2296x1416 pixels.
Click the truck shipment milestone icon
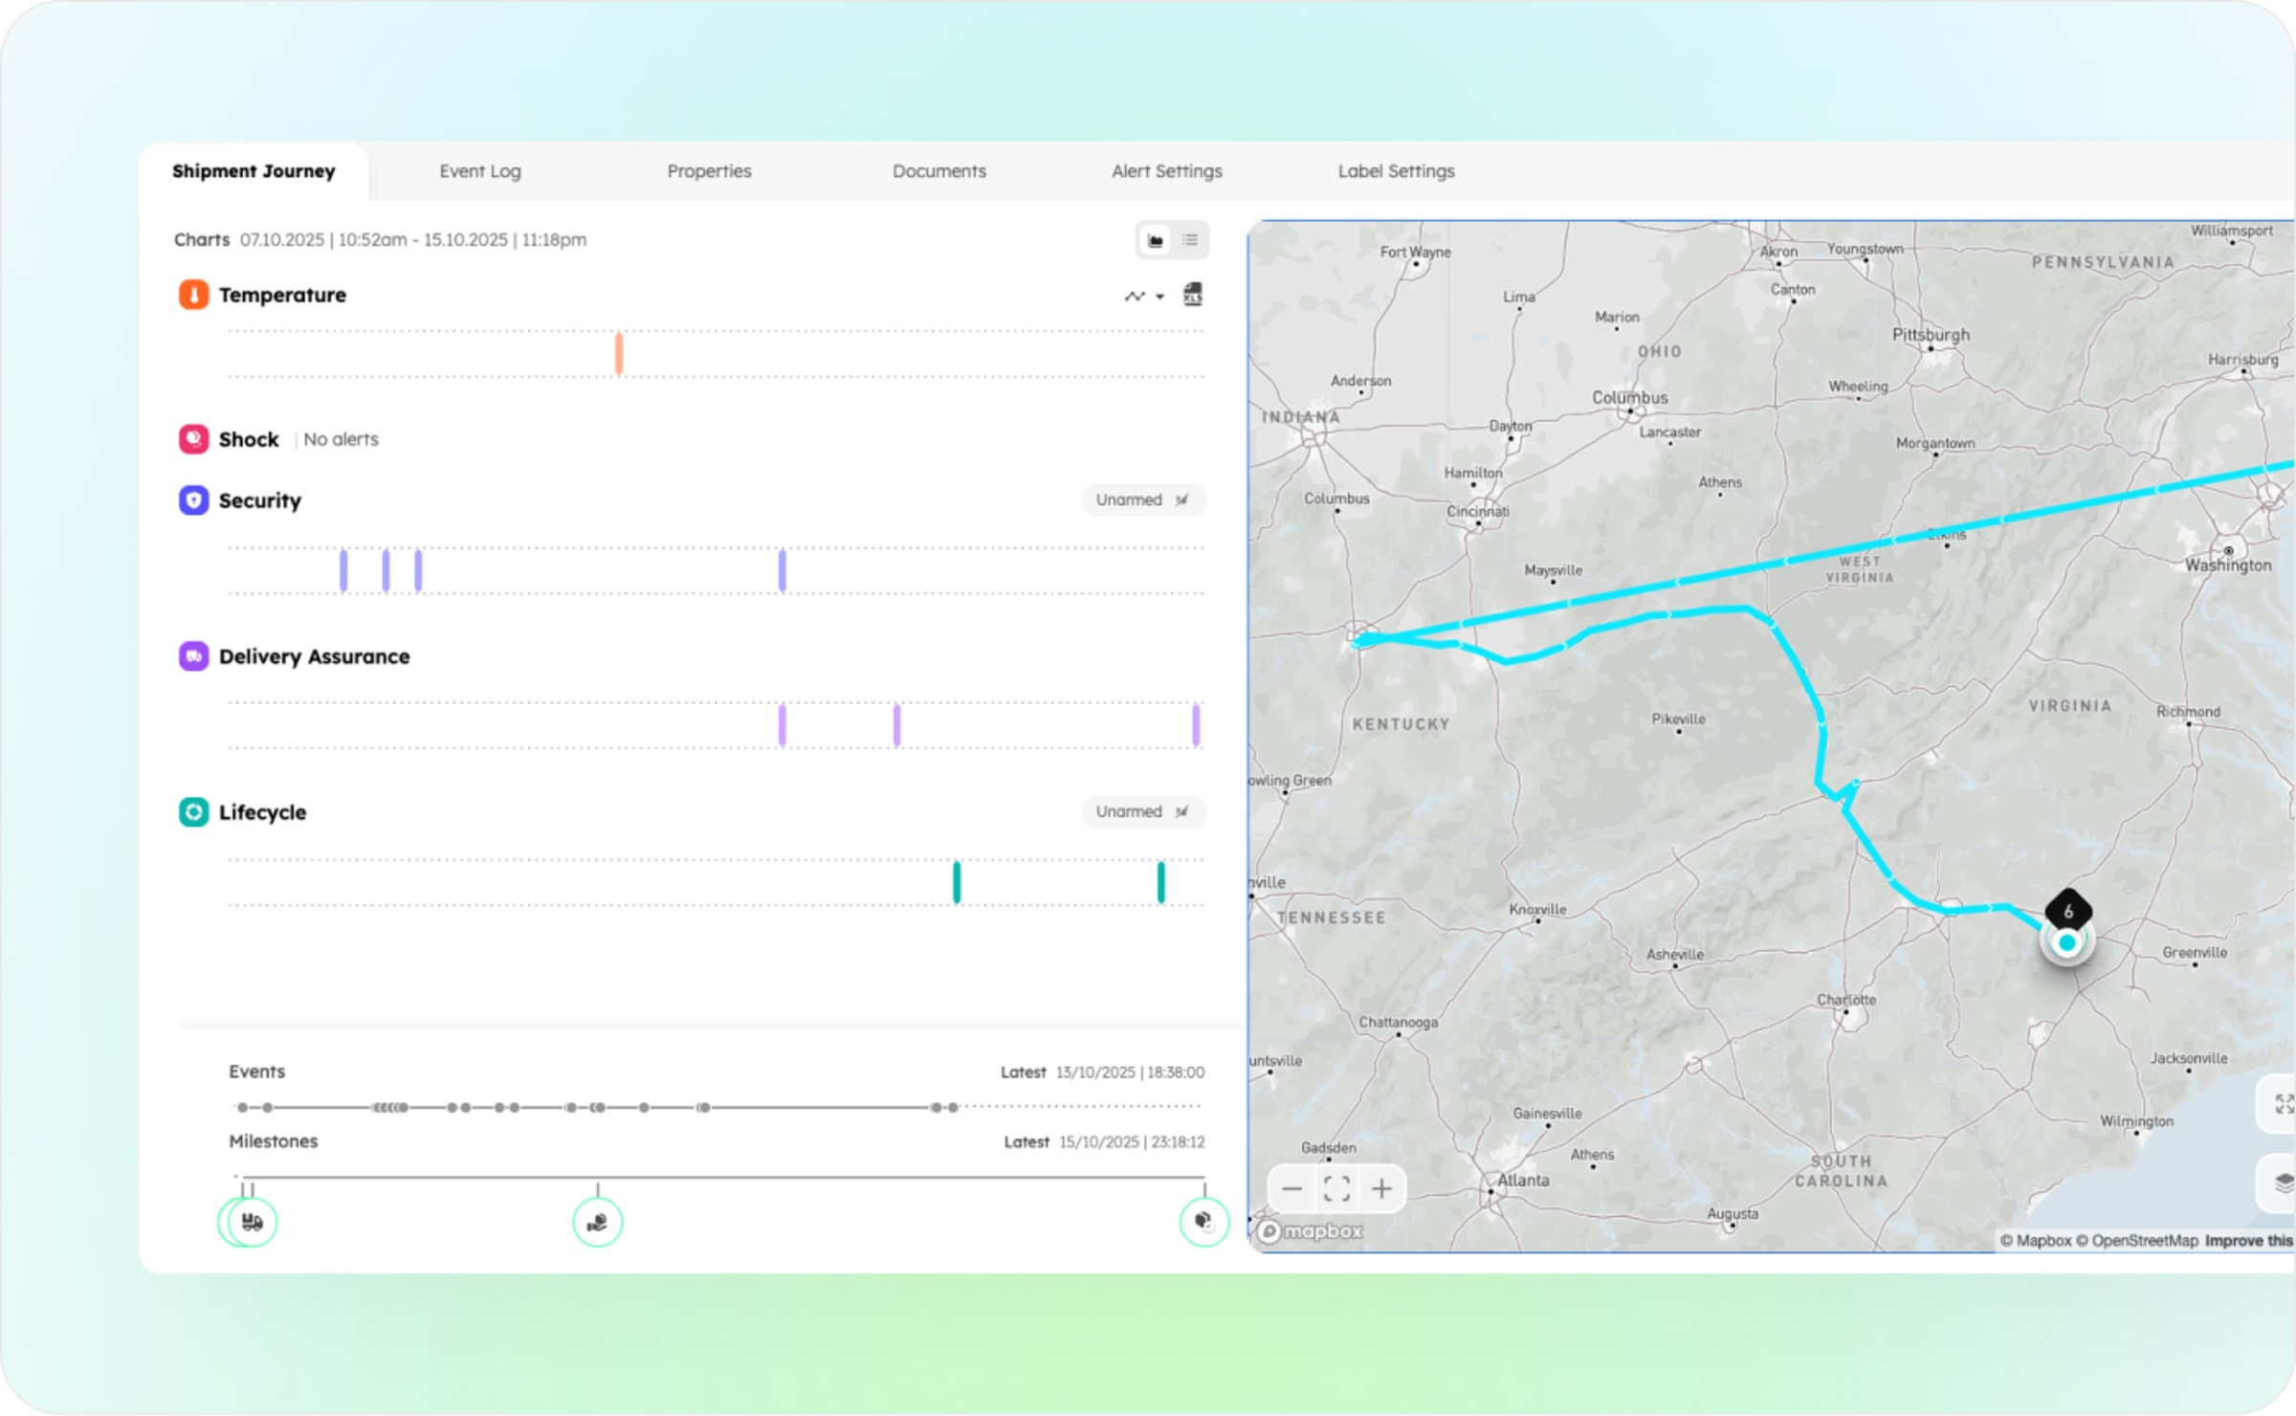coord(252,1222)
